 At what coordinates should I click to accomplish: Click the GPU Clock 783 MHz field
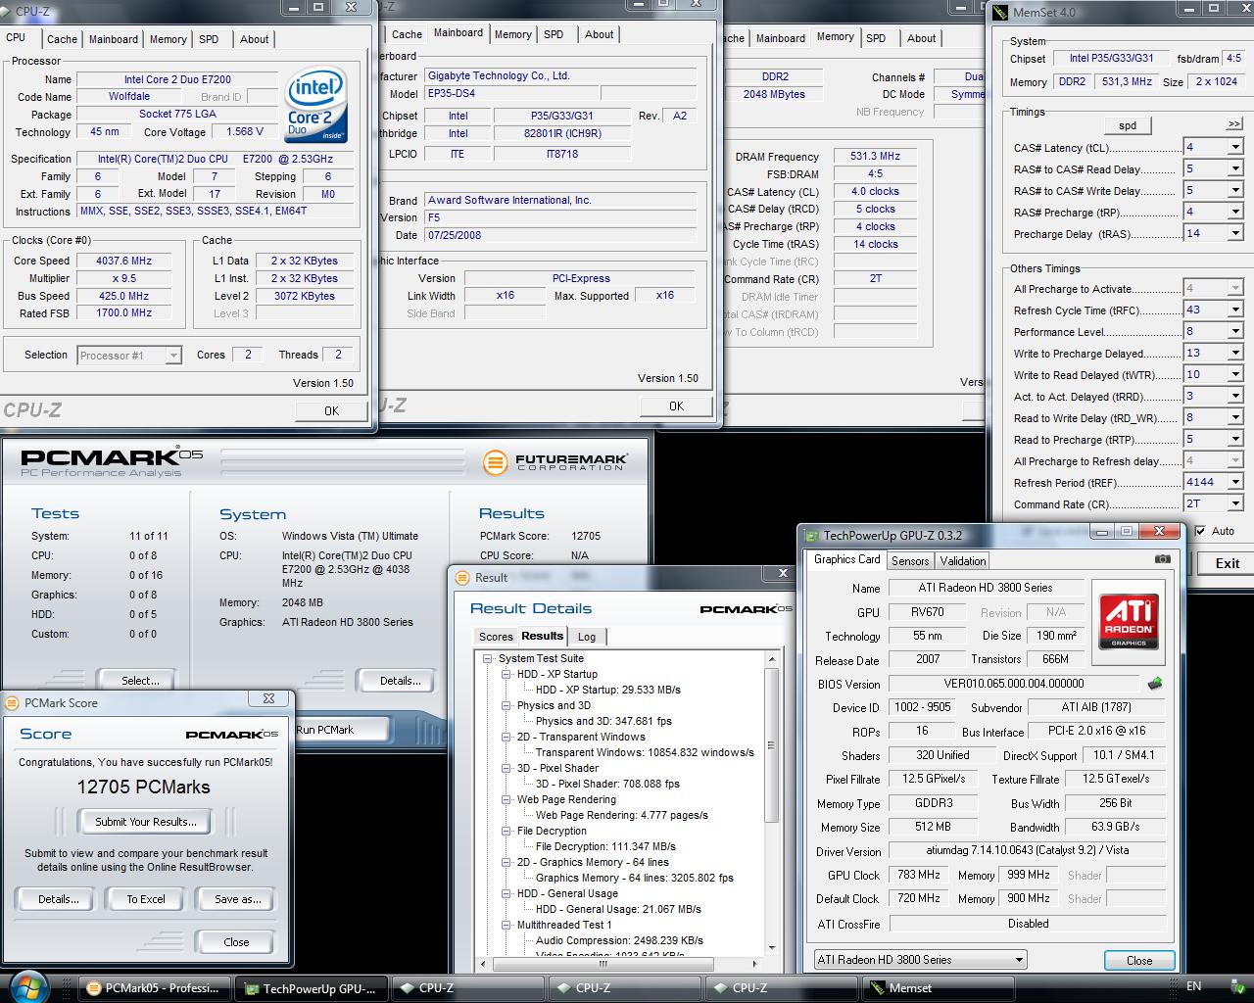919,875
